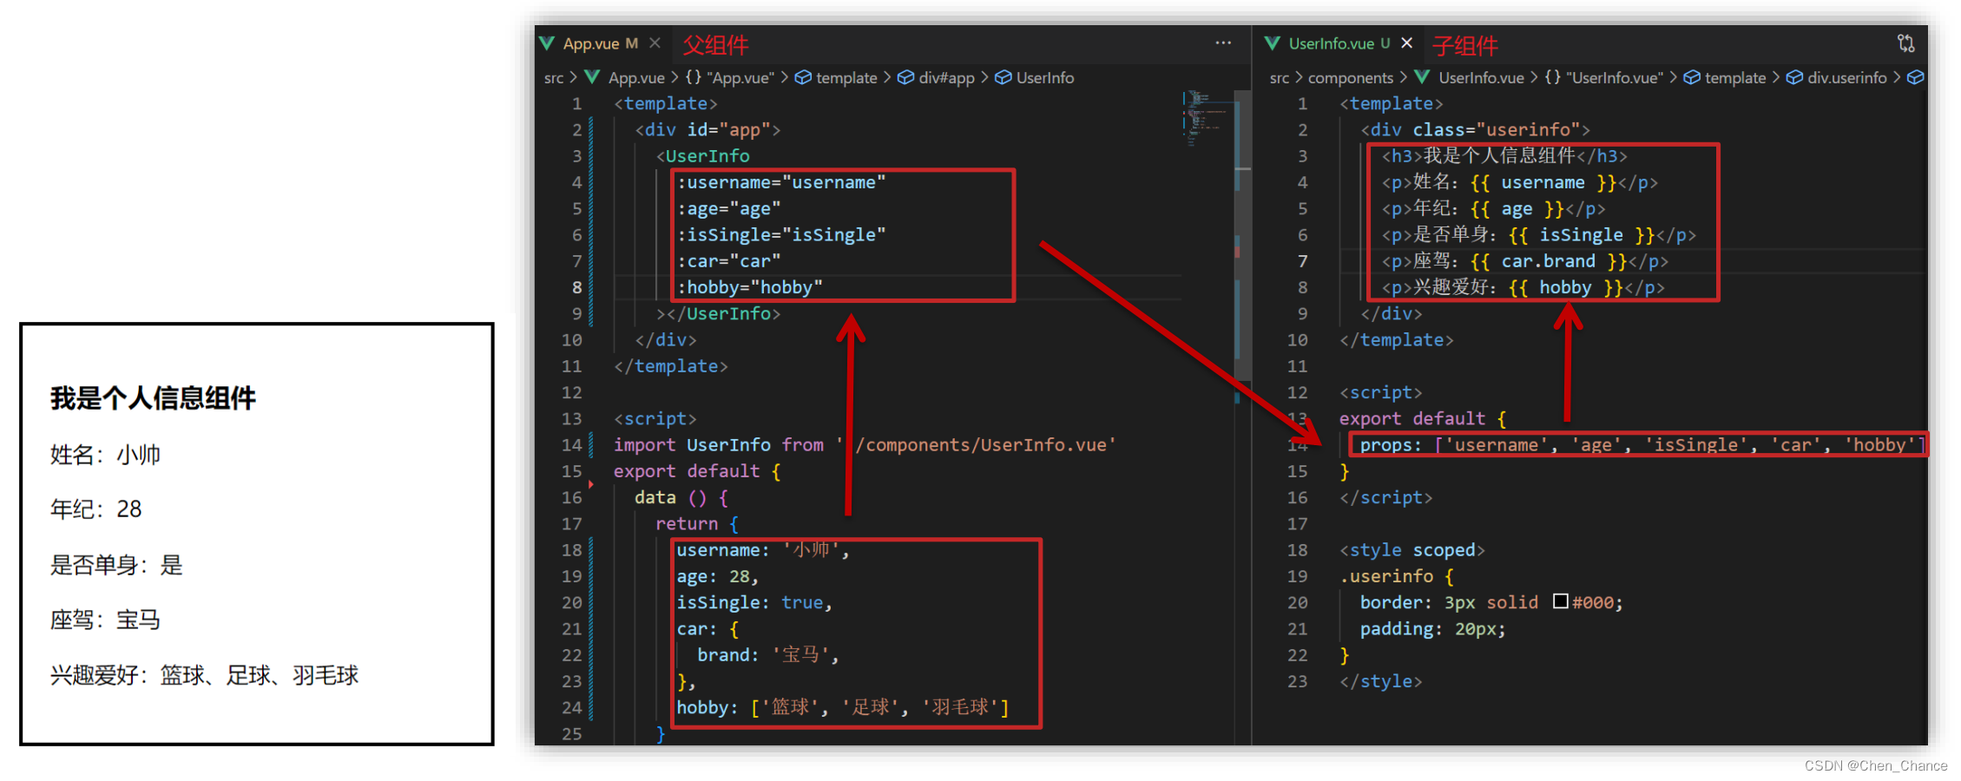The width and height of the screenshot is (1961, 781).
Task: Click the 'props:' array line in UserInfo.vue
Action: click(1641, 445)
